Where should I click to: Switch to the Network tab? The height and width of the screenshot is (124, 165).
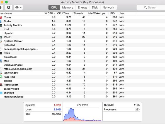pyautogui.click(x=108, y=8)
